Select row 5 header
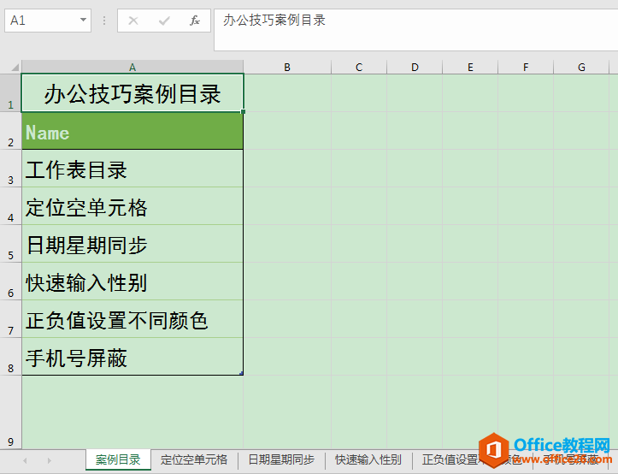This screenshot has height=474, width=618. pyautogui.click(x=10, y=244)
